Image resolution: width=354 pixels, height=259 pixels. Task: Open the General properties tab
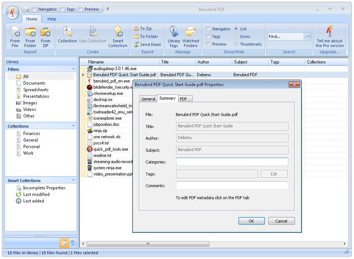tap(148, 99)
